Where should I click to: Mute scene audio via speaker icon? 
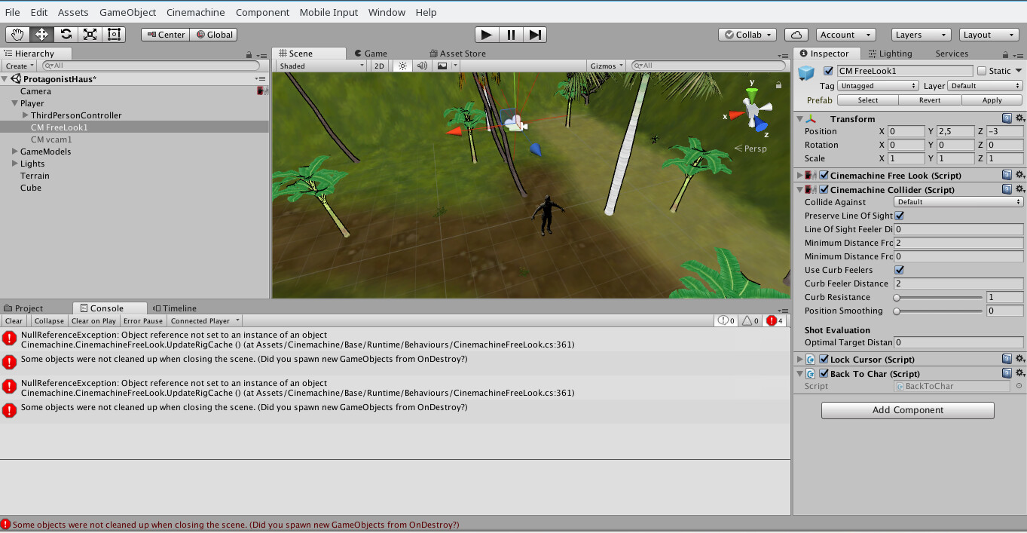(422, 66)
